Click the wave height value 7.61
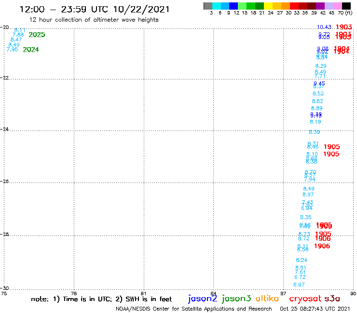The height and width of the screenshot is (313, 357). coord(300,273)
